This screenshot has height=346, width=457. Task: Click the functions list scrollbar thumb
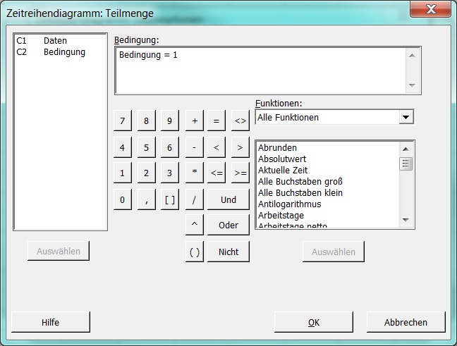pos(406,163)
